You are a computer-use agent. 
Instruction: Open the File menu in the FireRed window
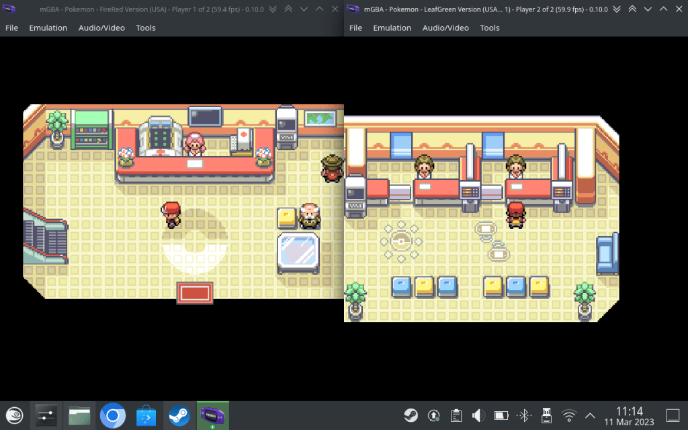pos(11,28)
